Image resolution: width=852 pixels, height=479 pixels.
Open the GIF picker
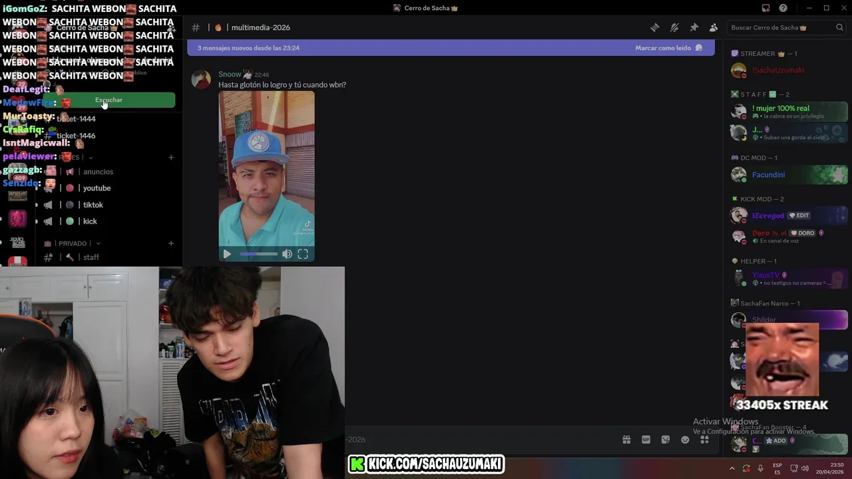pyautogui.click(x=646, y=440)
